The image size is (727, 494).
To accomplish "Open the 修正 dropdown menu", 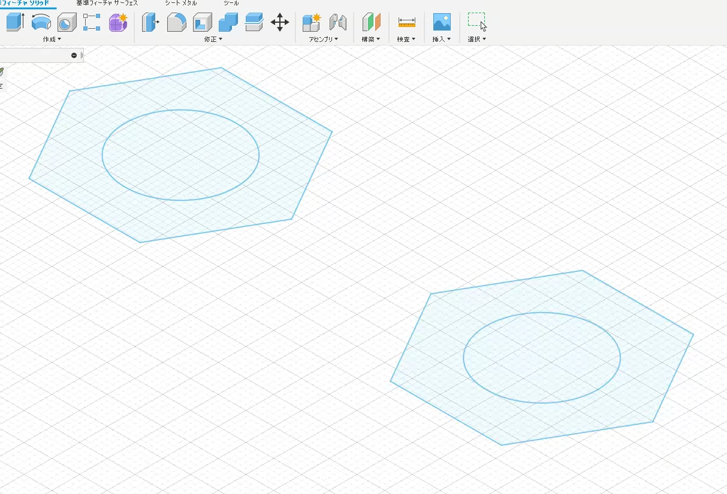I will pyautogui.click(x=213, y=39).
